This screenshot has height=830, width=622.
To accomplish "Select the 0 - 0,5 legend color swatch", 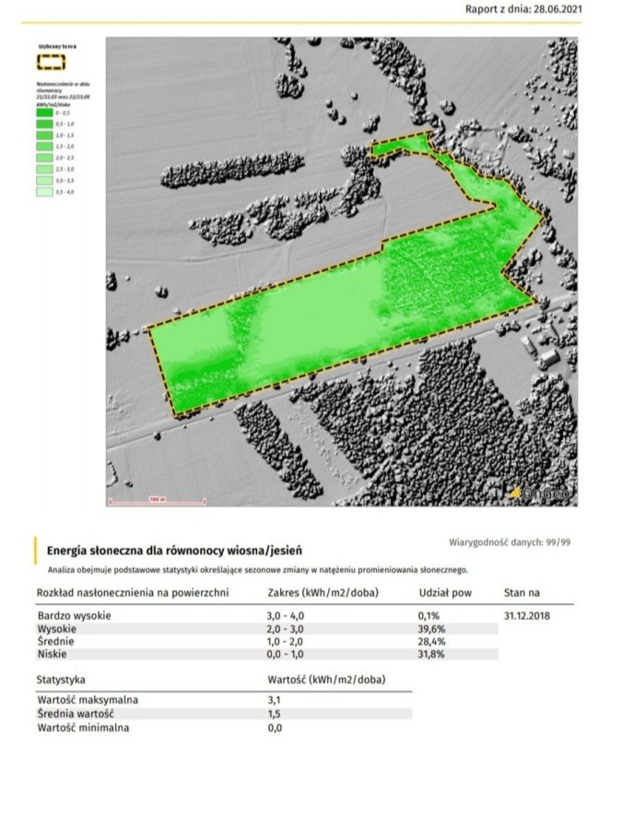I will click(x=44, y=113).
